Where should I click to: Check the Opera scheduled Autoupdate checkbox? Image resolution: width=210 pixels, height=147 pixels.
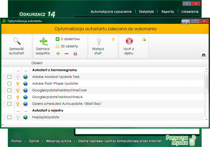click(9, 104)
